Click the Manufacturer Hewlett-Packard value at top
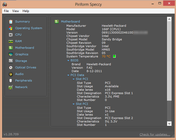Screen dimensions: 176x140 pyautogui.click(x=114, y=26)
